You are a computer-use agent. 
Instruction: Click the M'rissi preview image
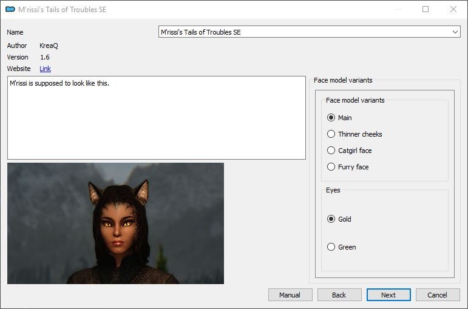[x=115, y=223]
